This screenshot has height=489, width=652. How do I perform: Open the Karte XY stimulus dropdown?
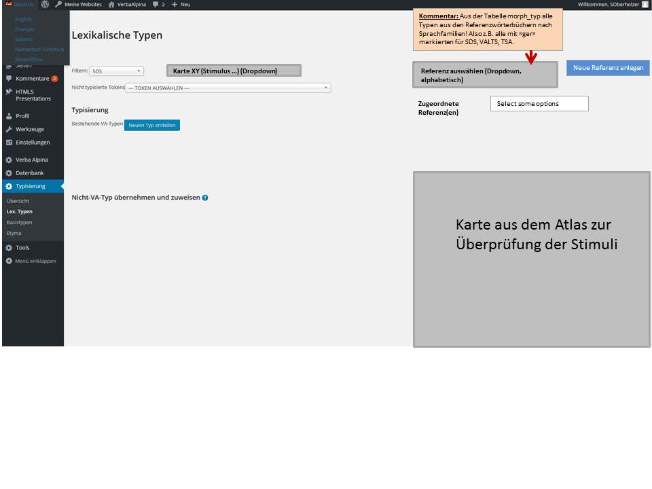coord(233,71)
